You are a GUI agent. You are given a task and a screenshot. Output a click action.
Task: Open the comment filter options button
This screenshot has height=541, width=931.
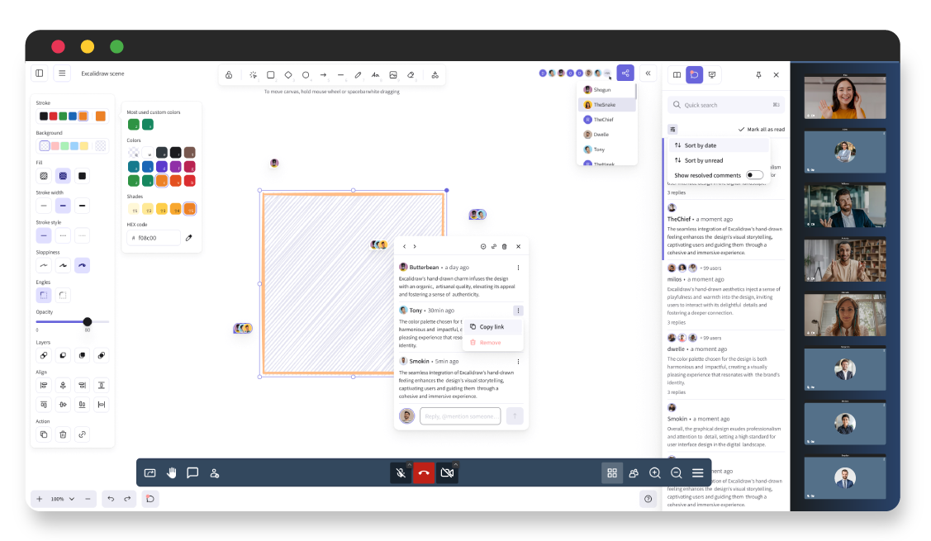pyautogui.click(x=672, y=130)
